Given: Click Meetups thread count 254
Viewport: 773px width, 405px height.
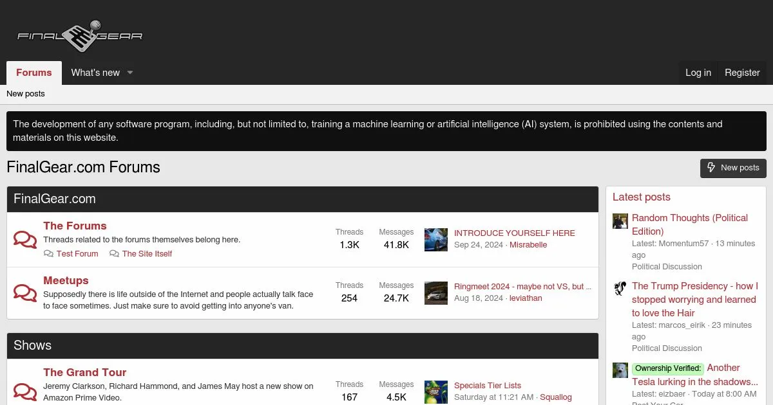Looking at the screenshot, I should pos(349,298).
